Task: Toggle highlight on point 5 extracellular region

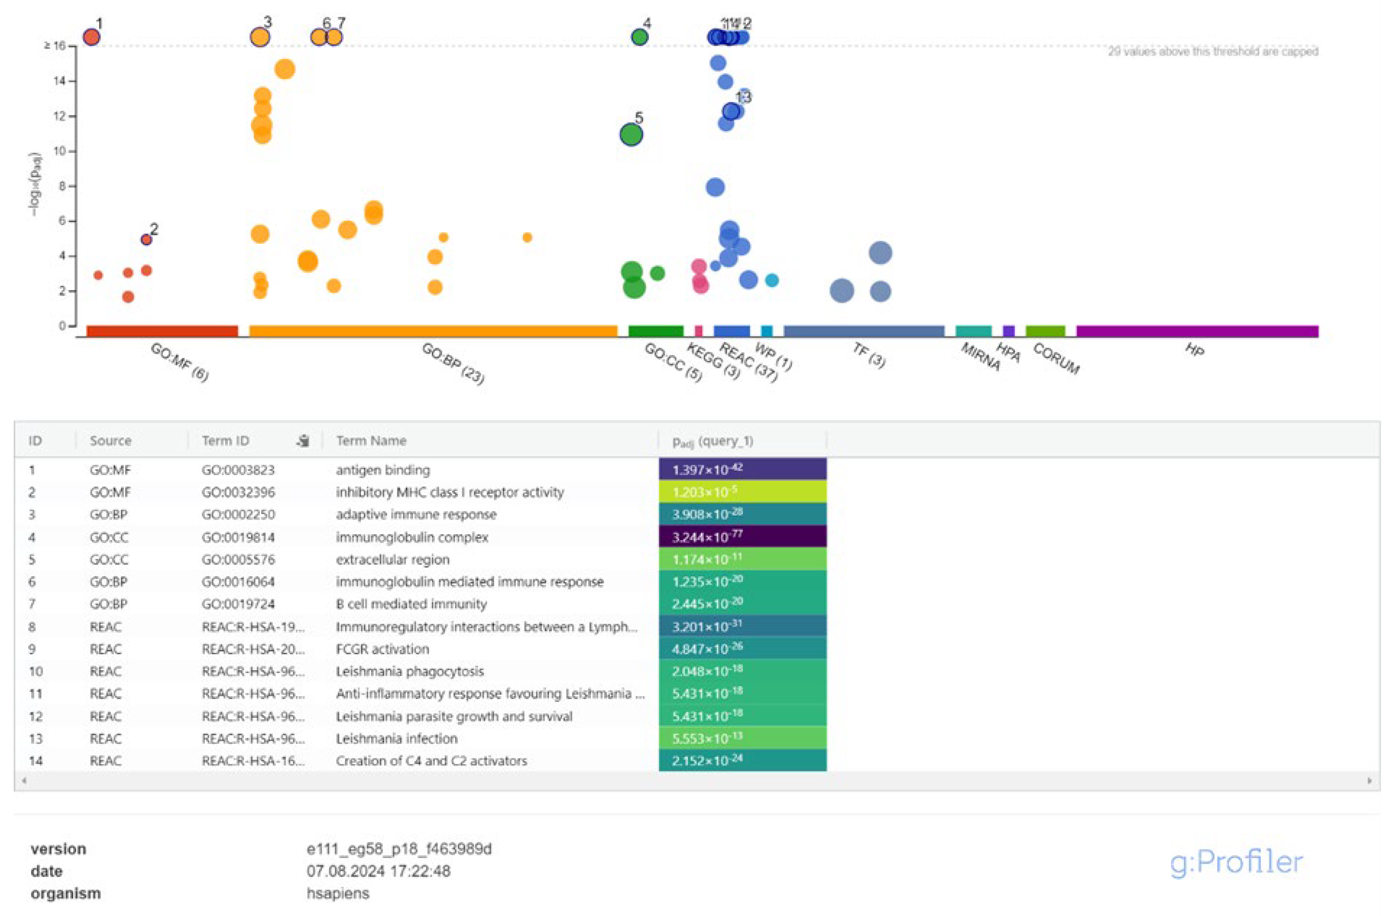Action: (x=630, y=134)
